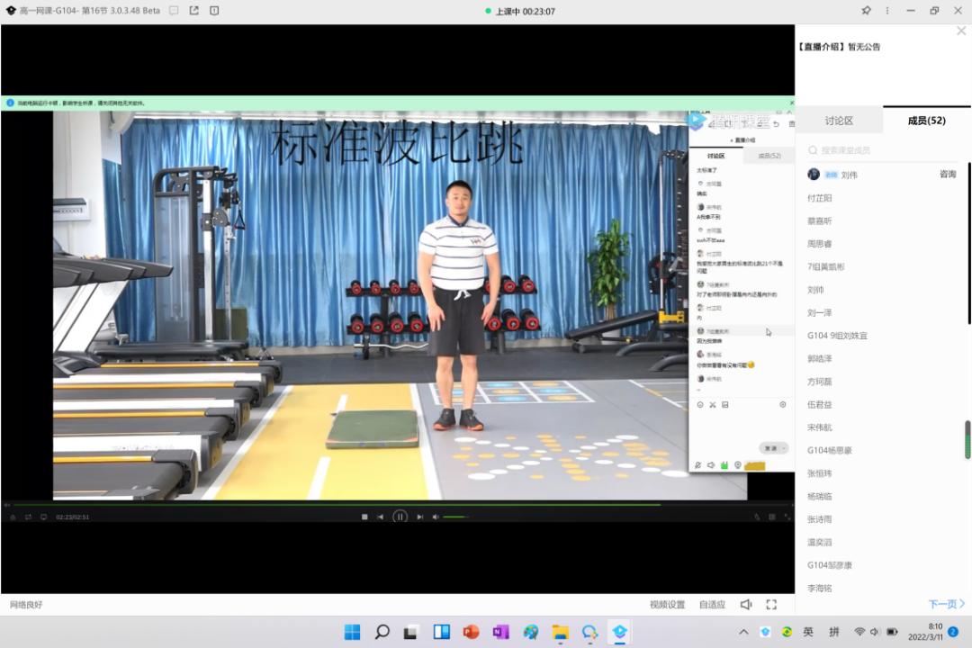This screenshot has height=648, width=972.
Task: Adjust the video player's green volume slider
Action: click(455, 517)
